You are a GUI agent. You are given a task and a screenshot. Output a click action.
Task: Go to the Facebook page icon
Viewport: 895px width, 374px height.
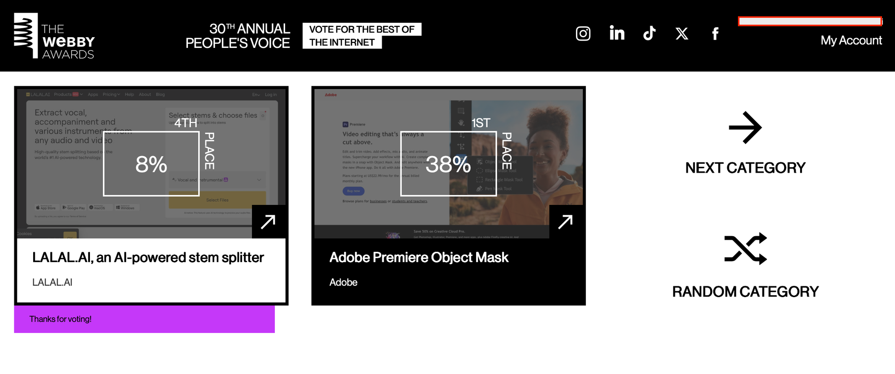click(715, 34)
